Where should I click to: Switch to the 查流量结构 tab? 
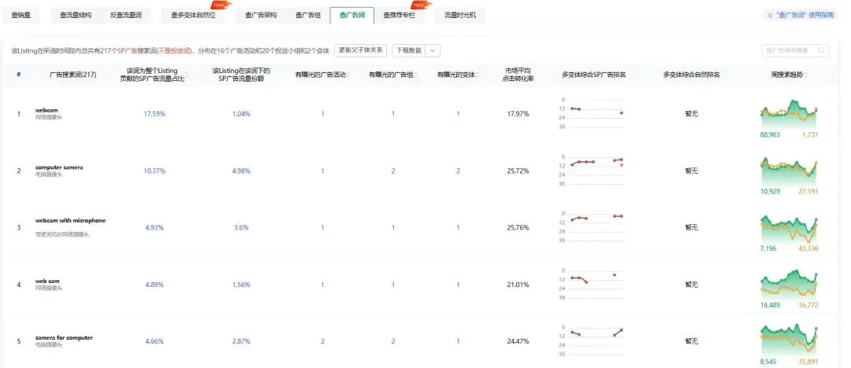[x=76, y=15]
